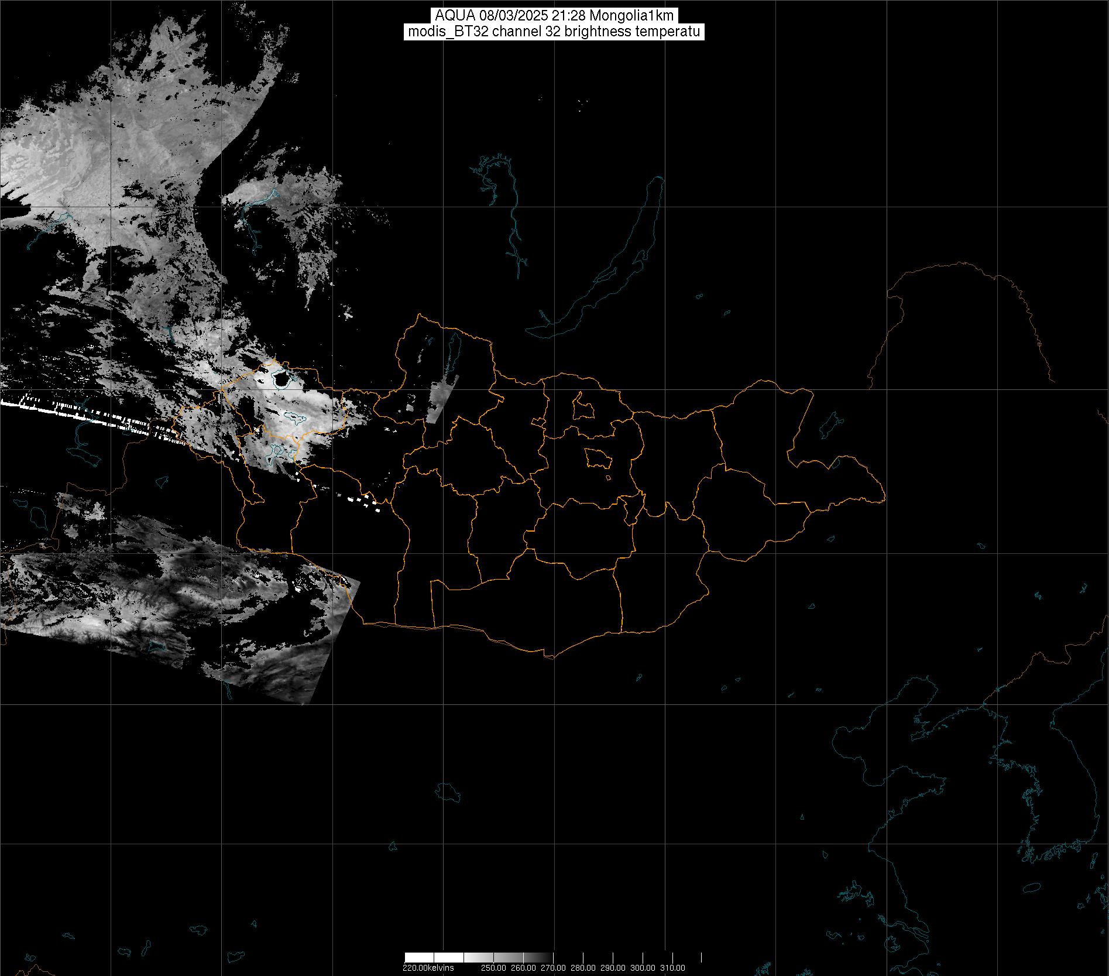The image size is (1109, 976).
Task: Click the "modis_BT32 channel 32 brightness temperatu" caption
Action: (x=554, y=32)
